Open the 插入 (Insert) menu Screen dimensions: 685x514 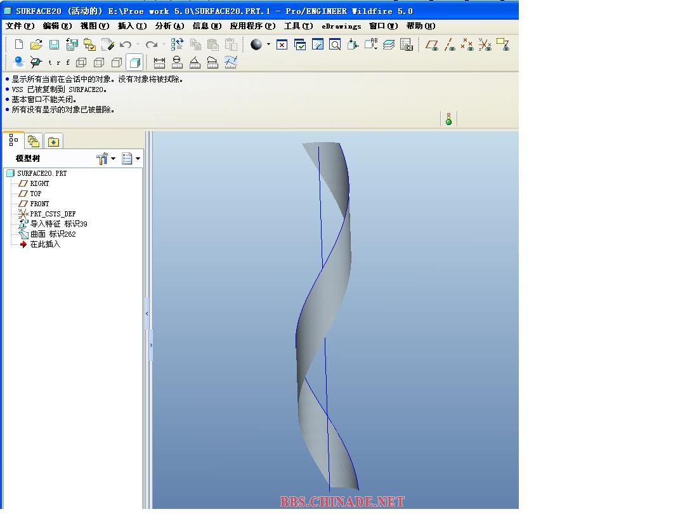coord(132,26)
